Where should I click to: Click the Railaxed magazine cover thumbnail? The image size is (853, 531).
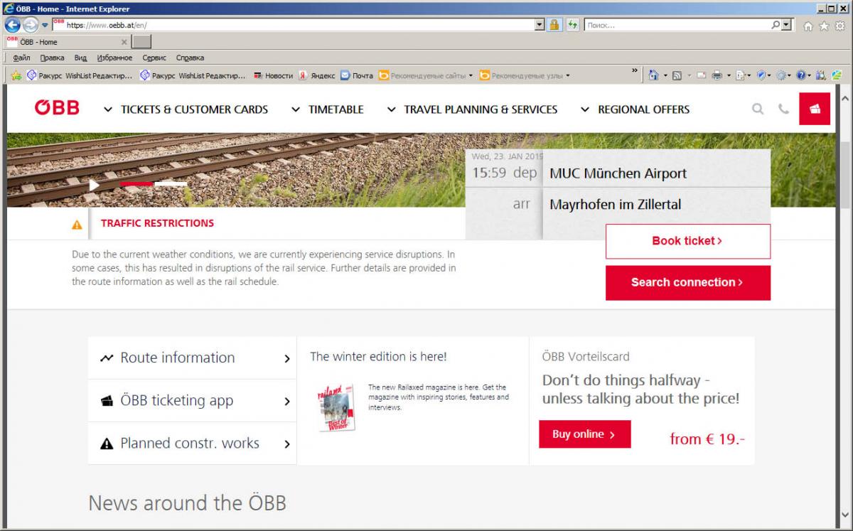(336, 407)
